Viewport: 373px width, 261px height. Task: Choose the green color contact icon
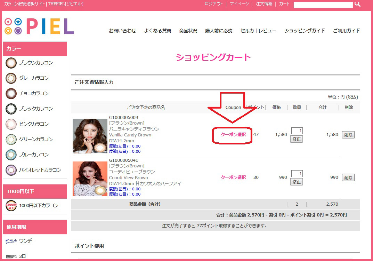click(11, 140)
